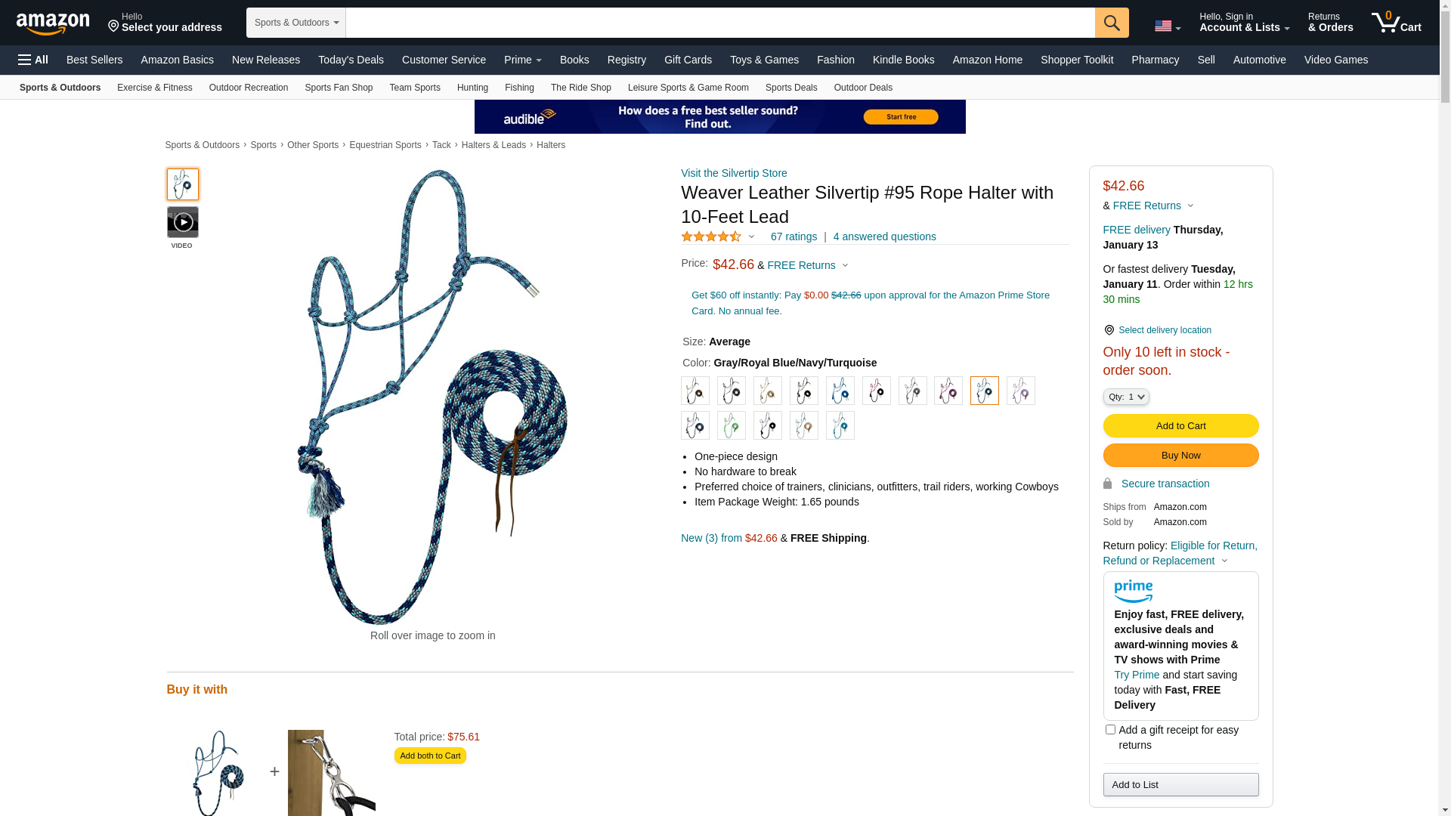This screenshot has width=1451, height=816.
Task: Click the Select delivery location pin
Action: [x=1109, y=330]
